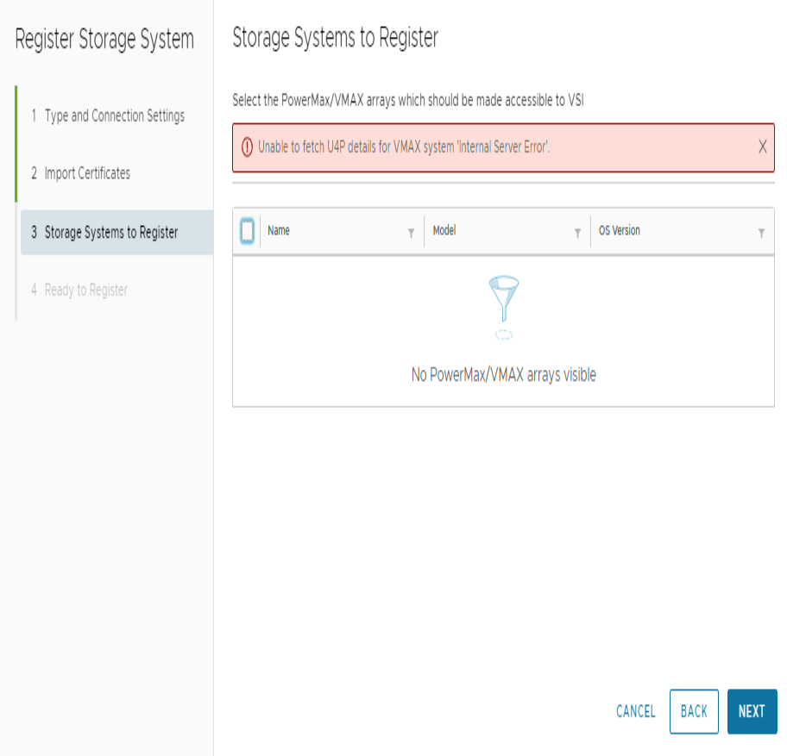Open the filter for the OS Version column
Screen dimensions: 787x756
click(x=760, y=233)
